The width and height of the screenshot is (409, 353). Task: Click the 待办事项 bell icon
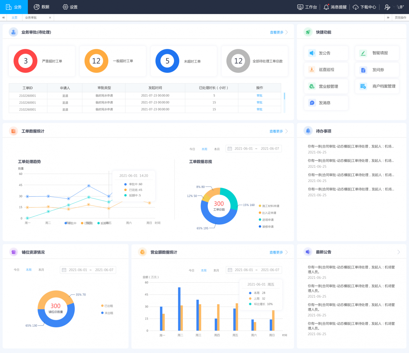pyautogui.click(x=308, y=131)
